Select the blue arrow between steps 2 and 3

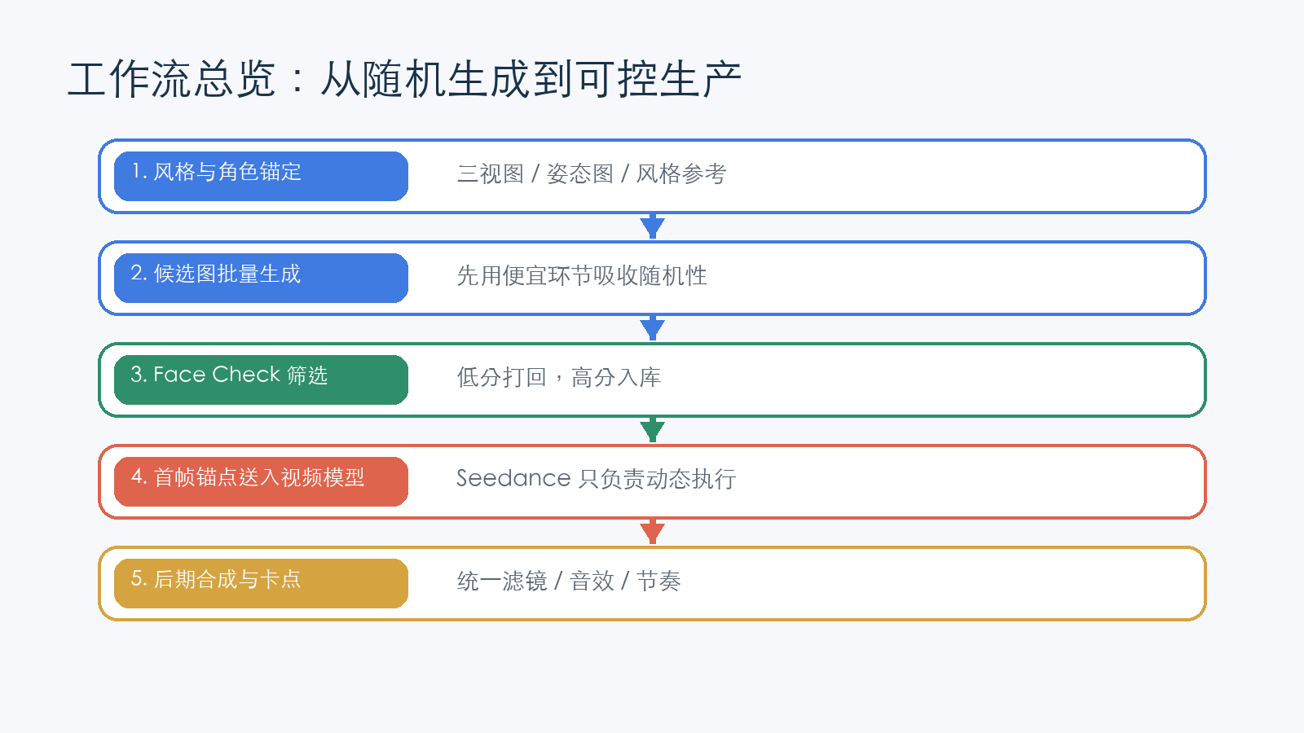tap(652, 328)
